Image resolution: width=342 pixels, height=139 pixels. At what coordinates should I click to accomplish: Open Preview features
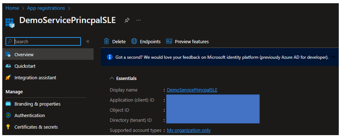(x=192, y=41)
